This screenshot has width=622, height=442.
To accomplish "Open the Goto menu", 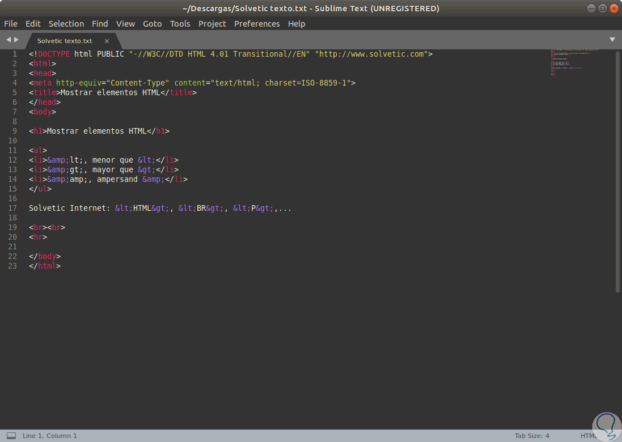I will click(x=152, y=24).
